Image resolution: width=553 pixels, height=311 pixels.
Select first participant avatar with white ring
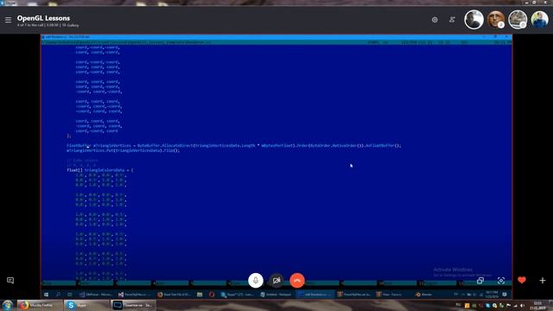click(x=474, y=19)
